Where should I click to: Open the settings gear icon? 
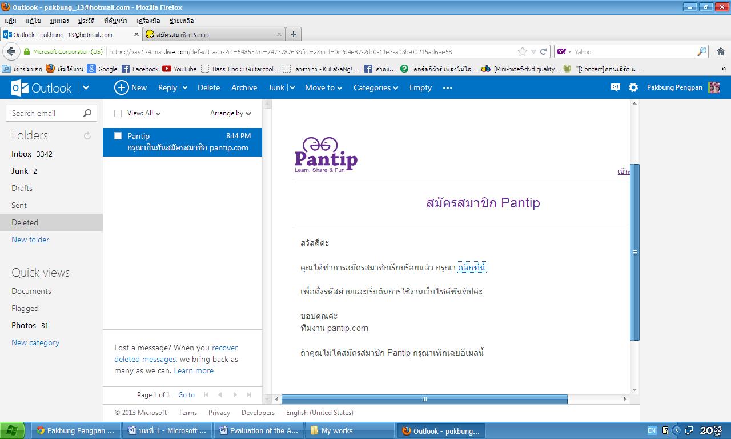tap(633, 87)
